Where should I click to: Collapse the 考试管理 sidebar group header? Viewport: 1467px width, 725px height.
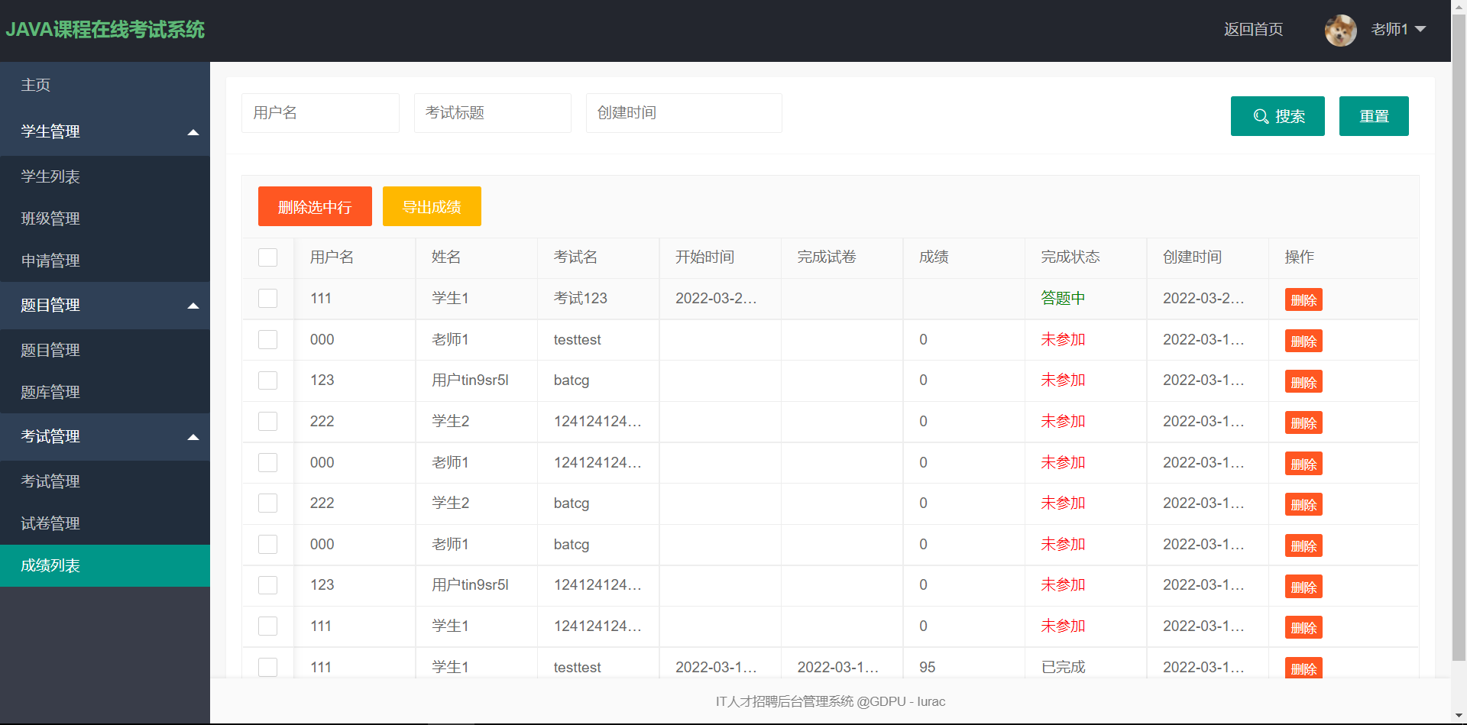point(105,436)
